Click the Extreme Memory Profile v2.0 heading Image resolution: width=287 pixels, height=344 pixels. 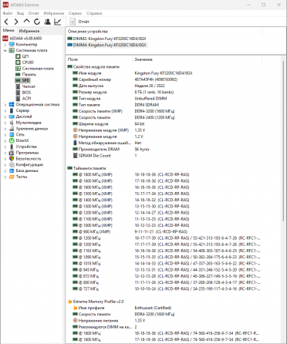coord(99,302)
